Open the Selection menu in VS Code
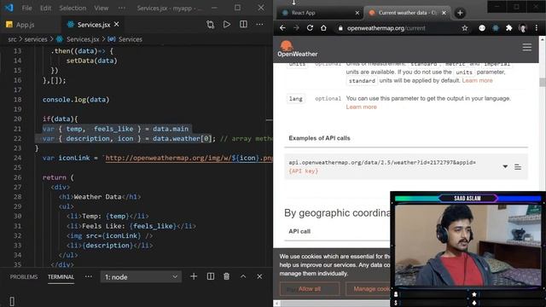 click(x=73, y=8)
